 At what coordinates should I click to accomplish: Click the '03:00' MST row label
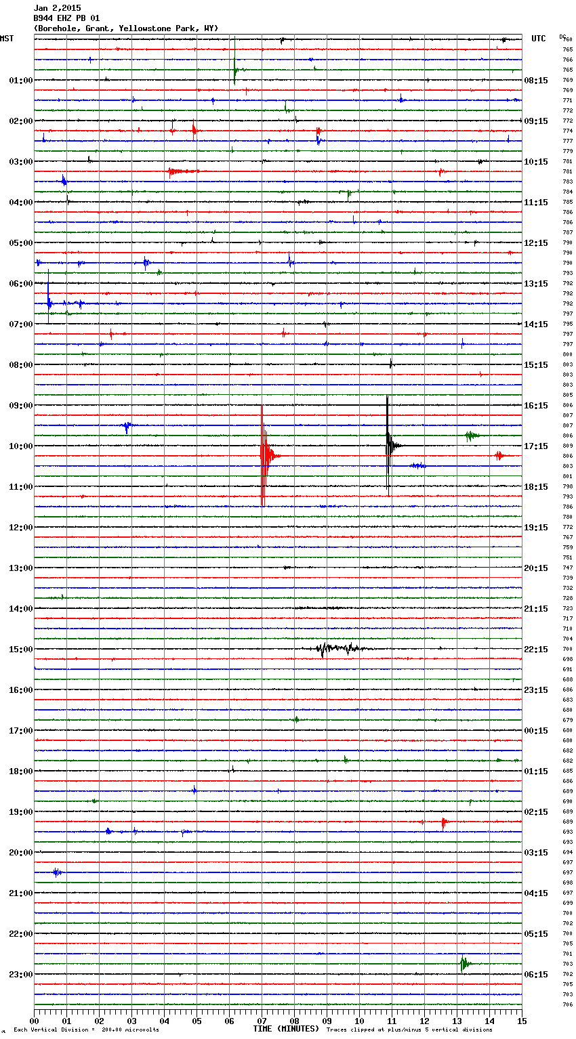(21, 162)
